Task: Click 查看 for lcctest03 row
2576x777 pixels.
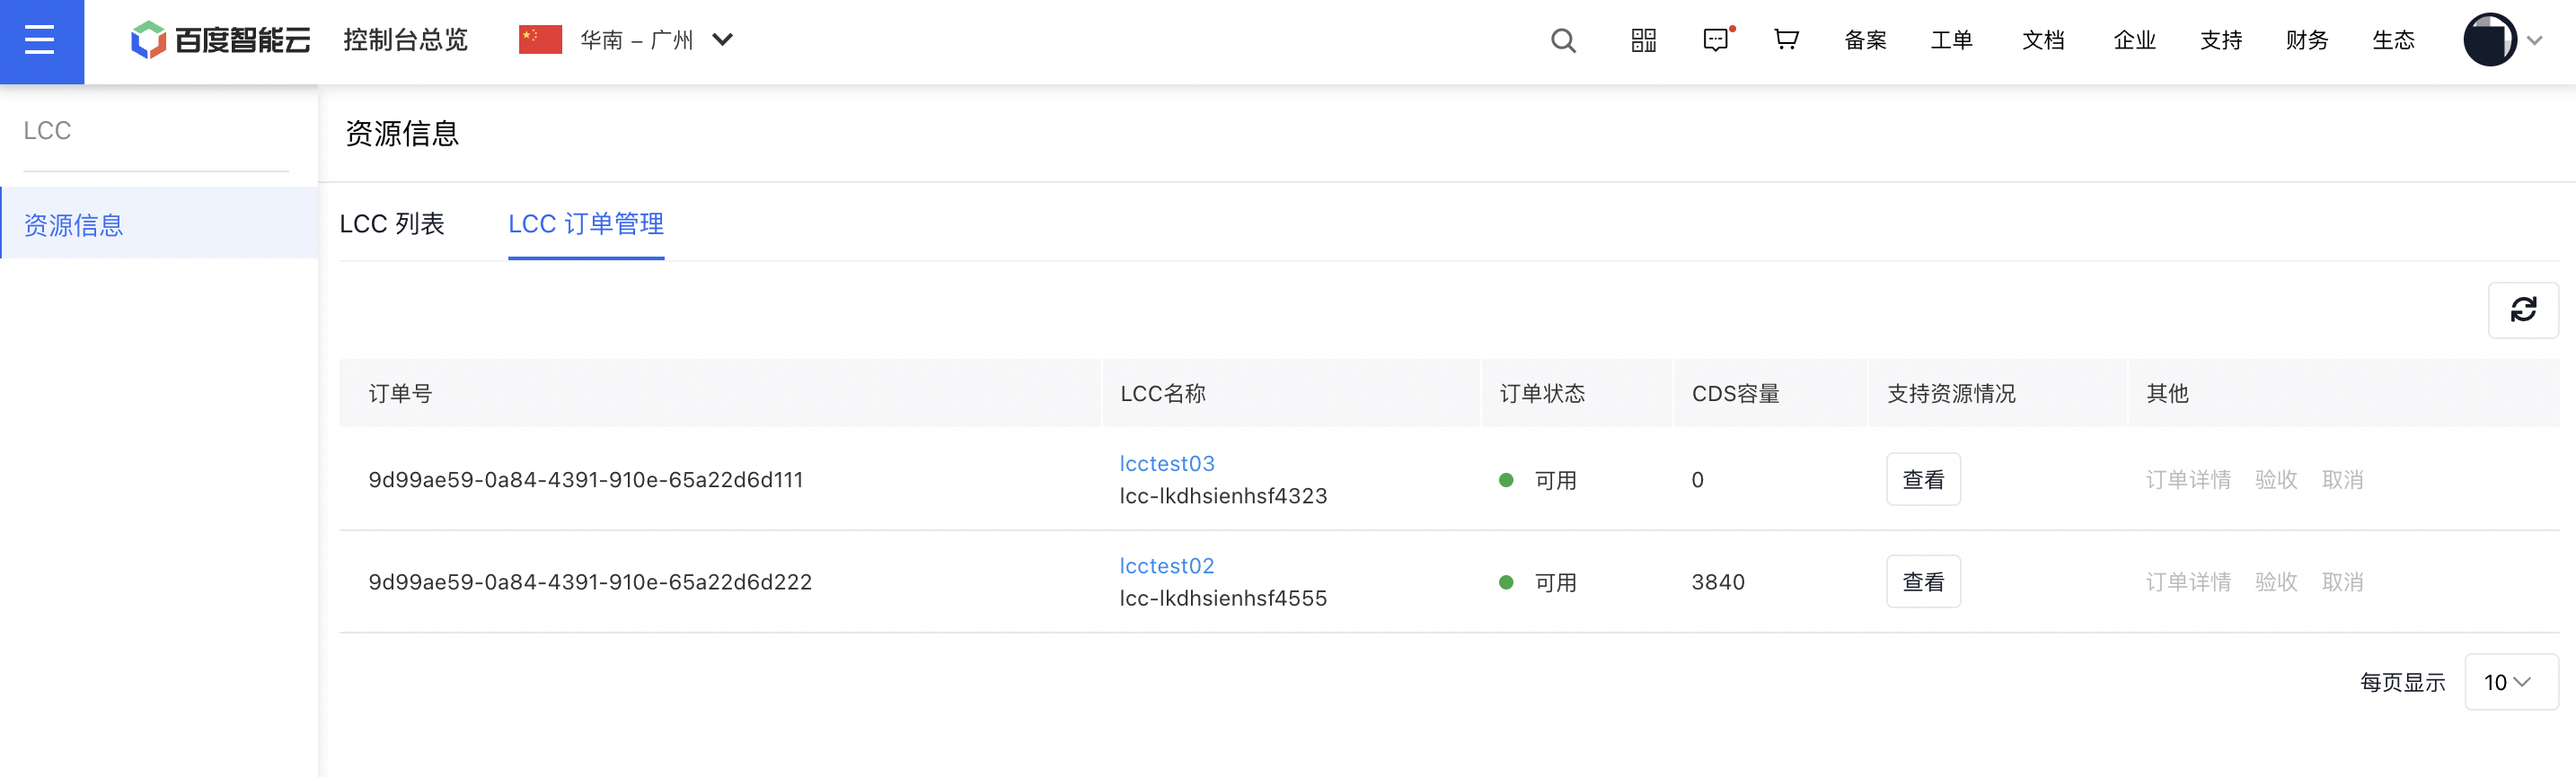Action: pos(1923,479)
